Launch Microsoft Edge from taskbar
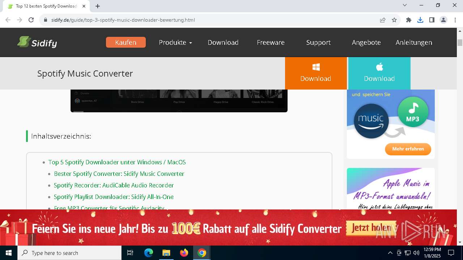The image size is (463, 260). click(x=148, y=253)
